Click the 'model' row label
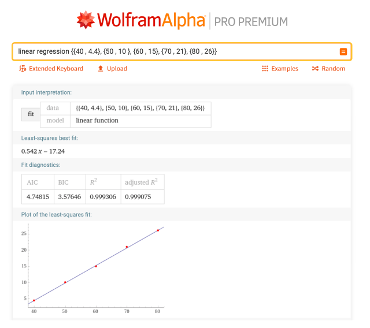This screenshot has width=370, height=328. pyautogui.click(x=55, y=121)
